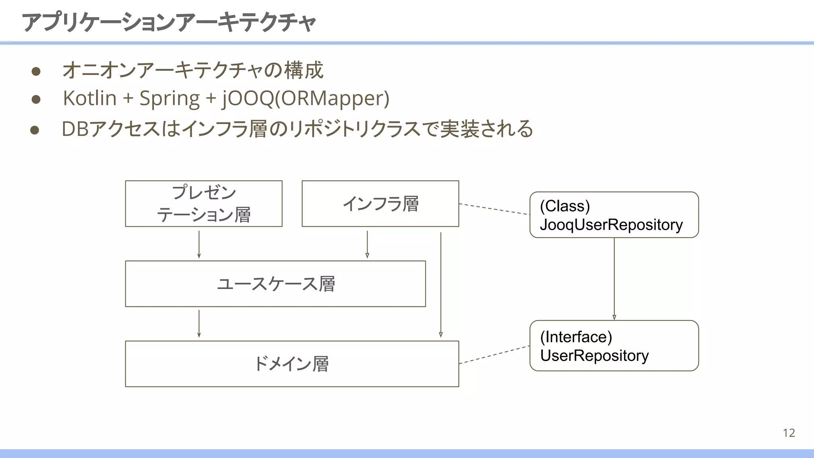Click the Kotlin + Spring + jOOQ bullet text
Screen dimensions: 814x458
tap(226, 98)
